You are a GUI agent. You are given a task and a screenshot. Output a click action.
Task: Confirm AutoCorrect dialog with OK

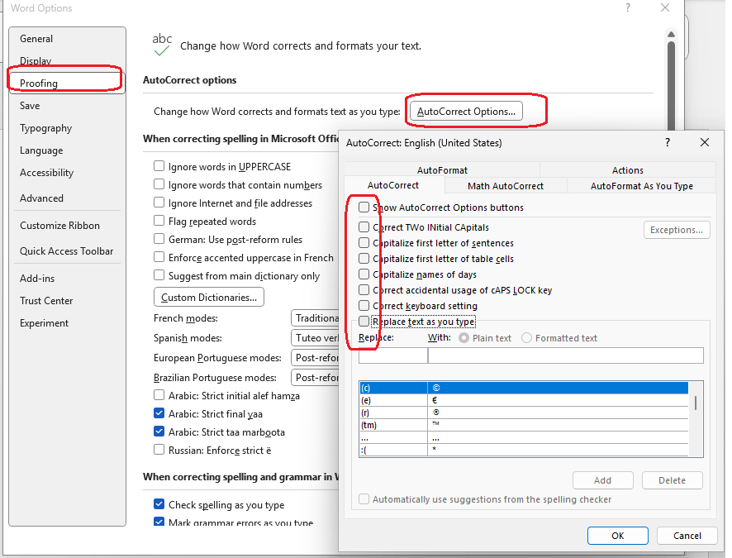pos(618,536)
